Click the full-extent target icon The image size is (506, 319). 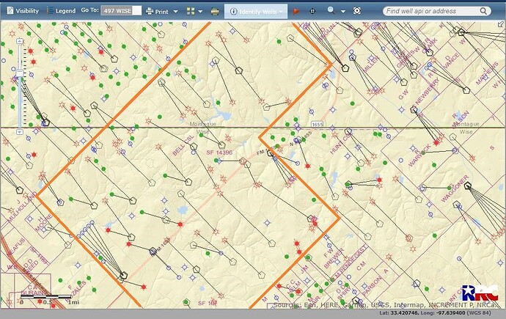point(357,12)
